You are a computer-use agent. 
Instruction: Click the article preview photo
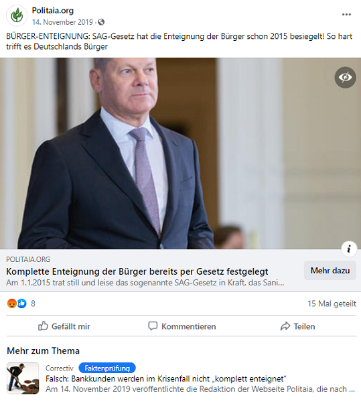click(180, 153)
